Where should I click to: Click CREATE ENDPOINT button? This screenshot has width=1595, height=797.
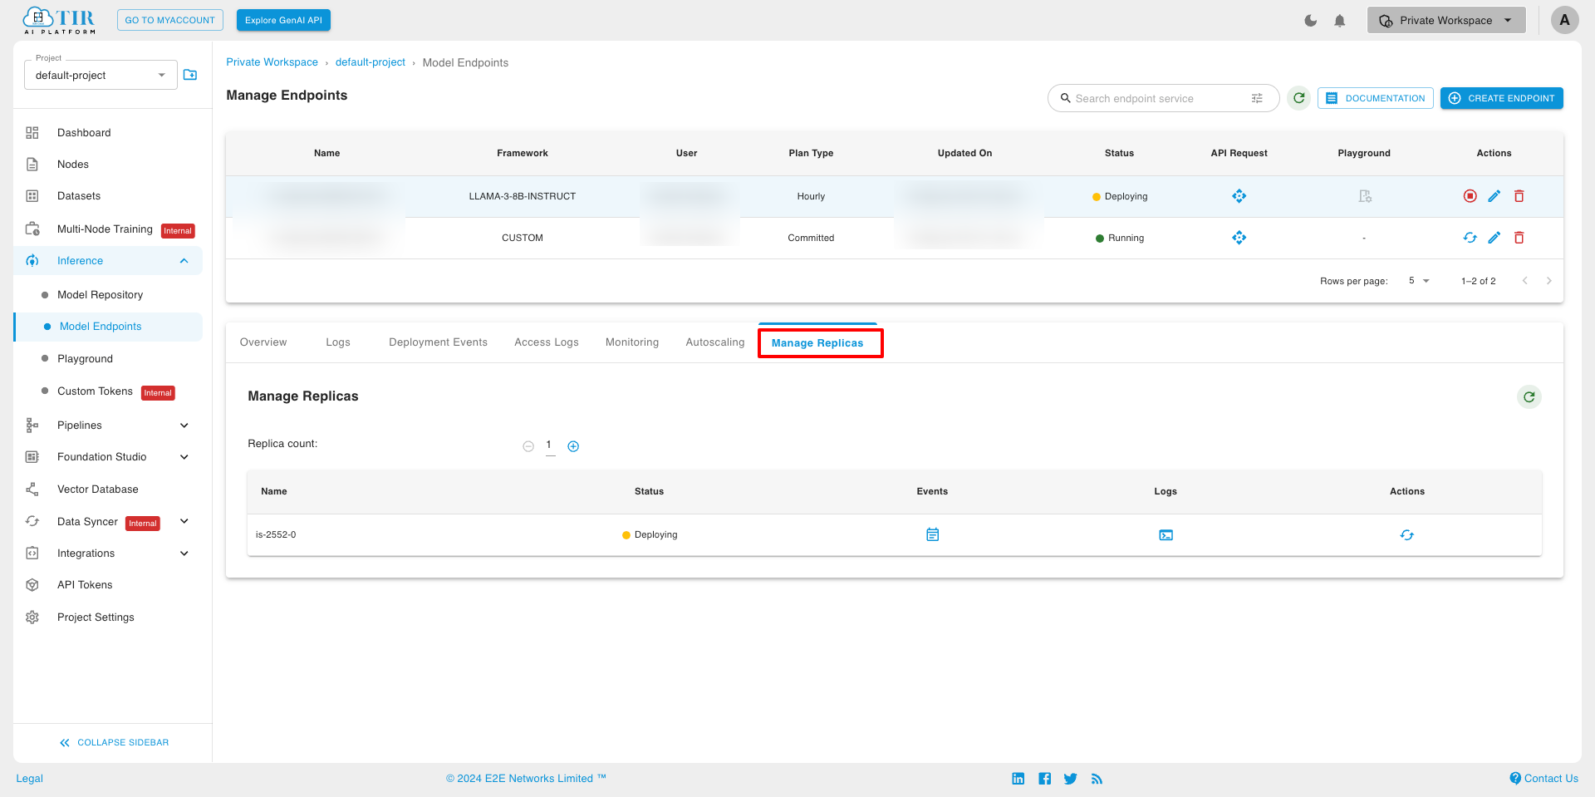[x=1502, y=98]
